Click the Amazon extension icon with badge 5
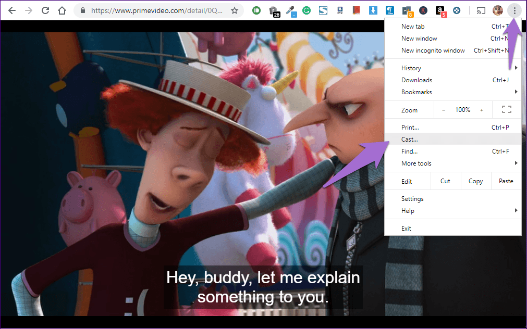Image resolution: width=527 pixels, height=329 pixels. (x=440, y=10)
